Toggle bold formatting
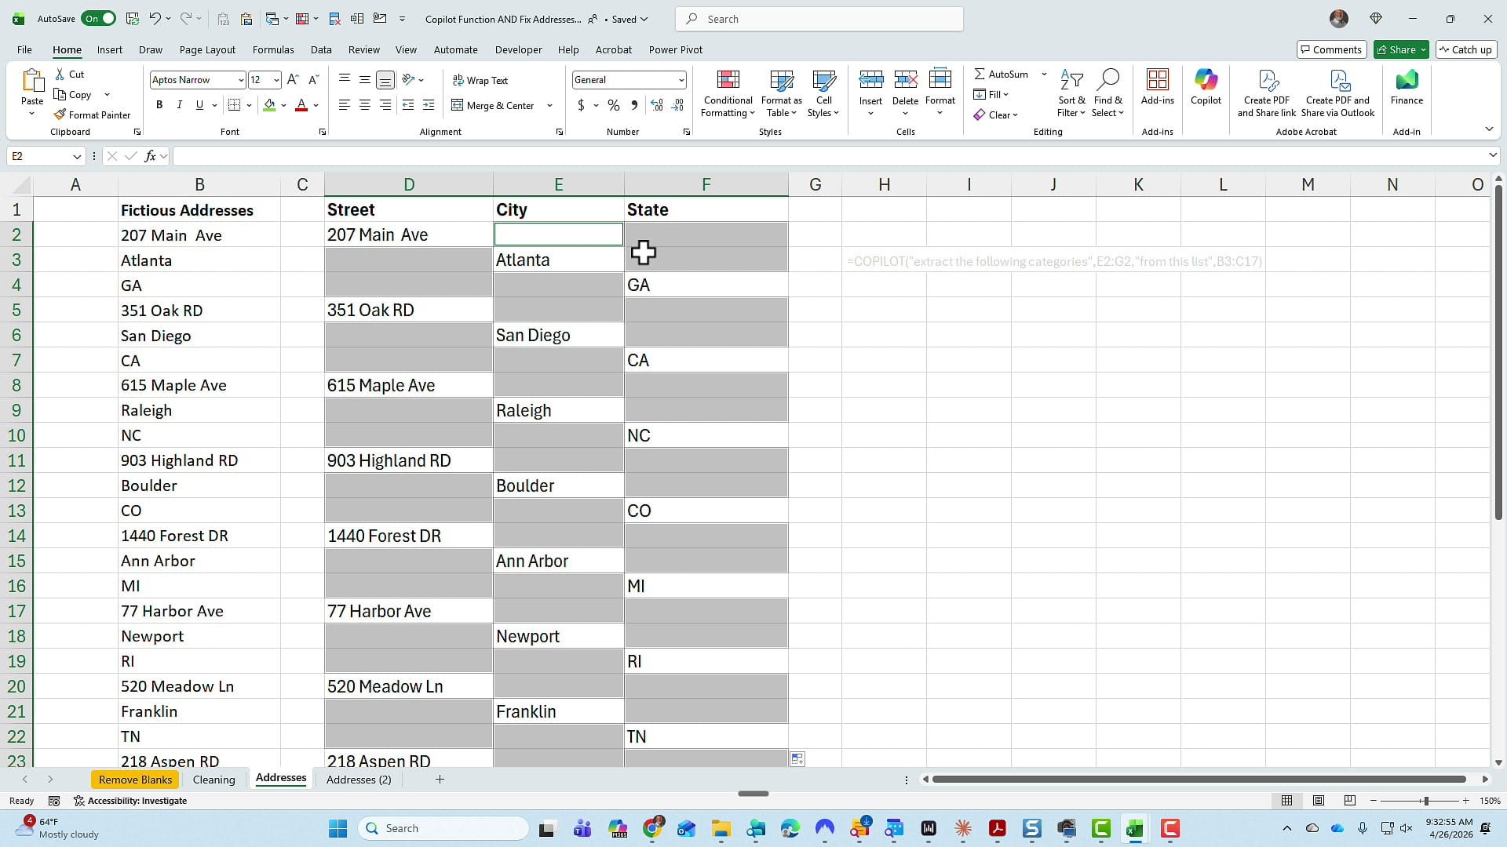The height and width of the screenshot is (847, 1507). point(159,104)
